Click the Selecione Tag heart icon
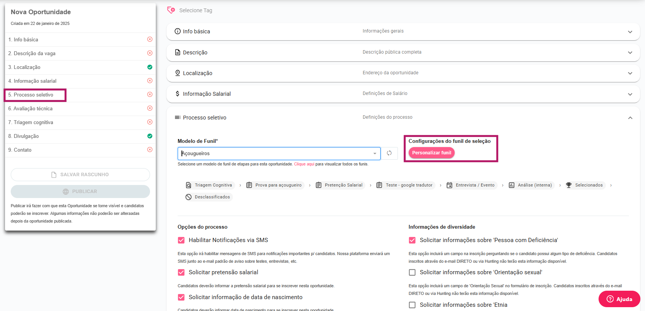Image resolution: width=645 pixels, height=311 pixels. pos(171,10)
